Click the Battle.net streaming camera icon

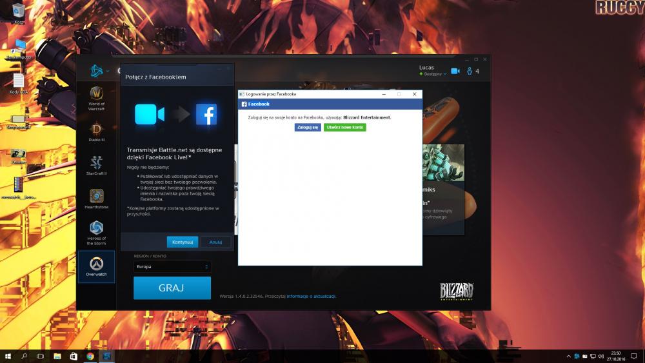[455, 71]
